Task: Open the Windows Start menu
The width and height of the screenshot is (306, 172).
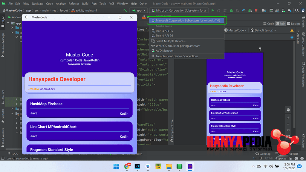Action: [x=116, y=166]
